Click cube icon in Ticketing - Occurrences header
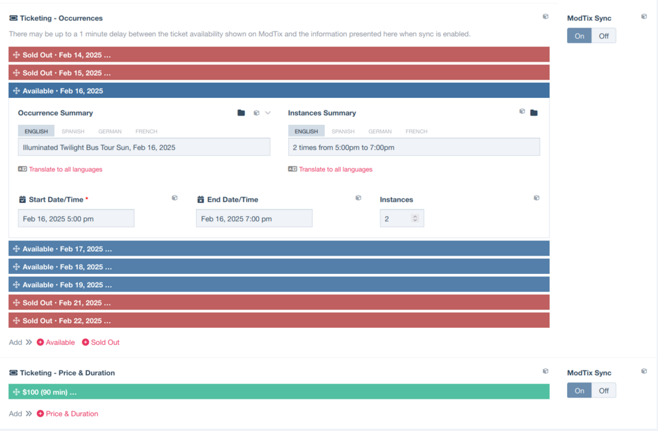 click(545, 17)
